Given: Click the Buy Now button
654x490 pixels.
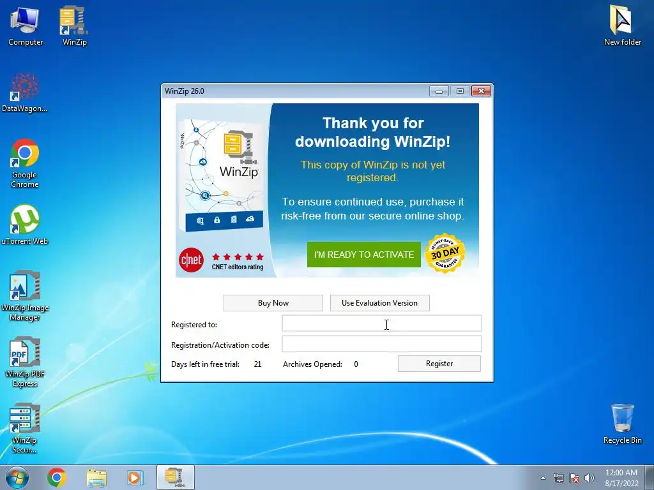Looking at the screenshot, I should [x=273, y=303].
